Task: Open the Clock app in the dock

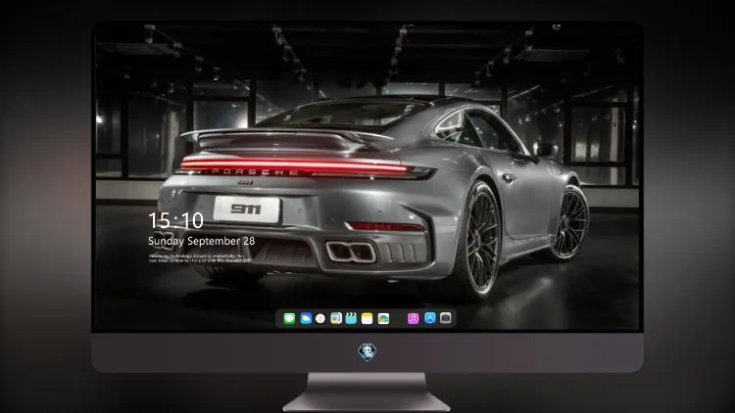Action: (320, 318)
